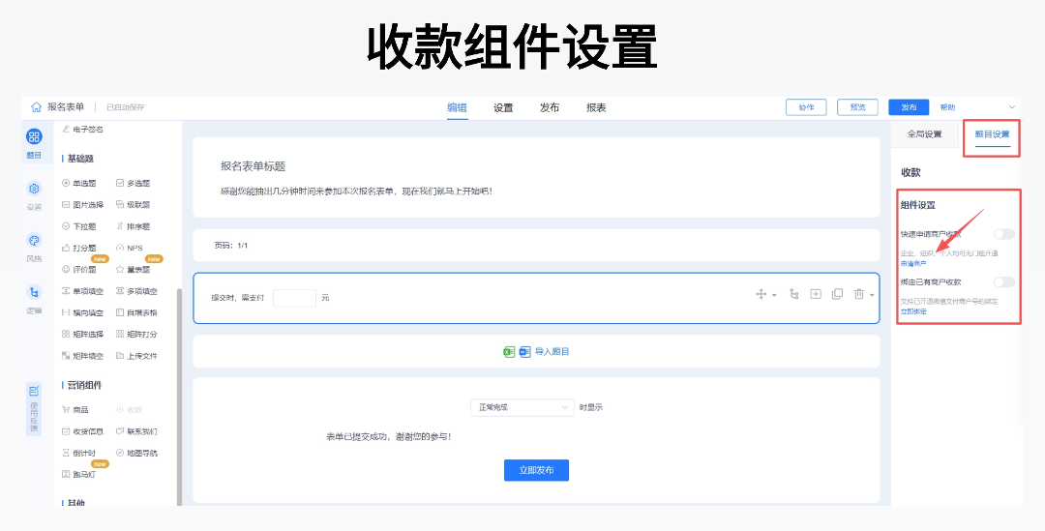Click the 帮助 link

pyautogui.click(x=947, y=107)
